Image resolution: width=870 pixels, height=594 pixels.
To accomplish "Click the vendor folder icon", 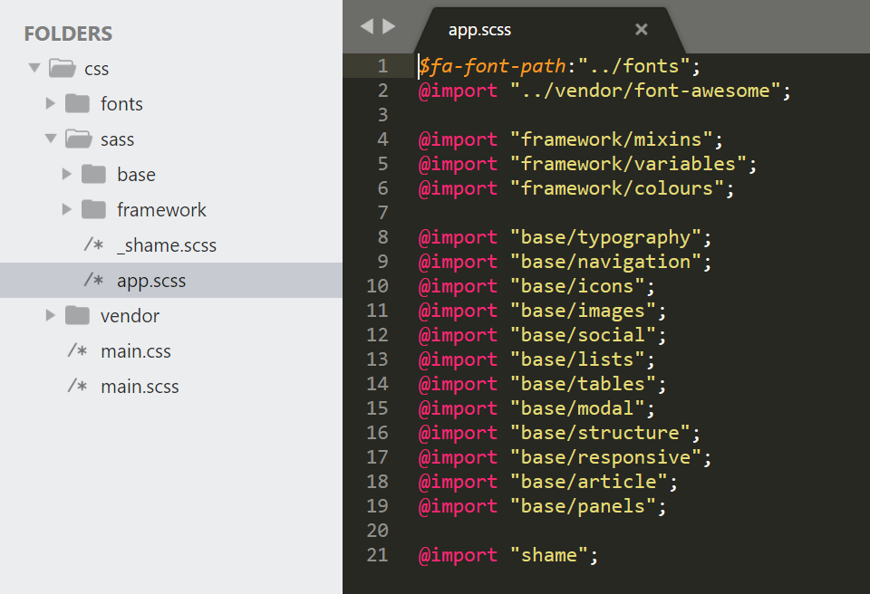I will pyautogui.click(x=77, y=316).
